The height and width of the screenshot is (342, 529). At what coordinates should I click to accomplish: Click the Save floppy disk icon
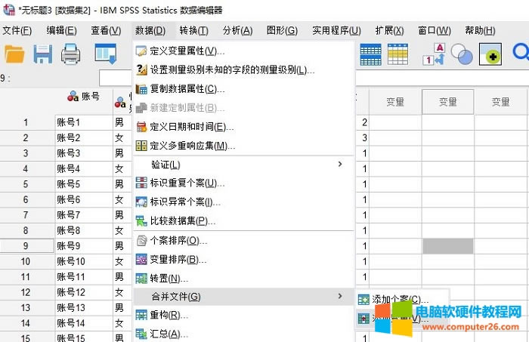click(42, 54)
